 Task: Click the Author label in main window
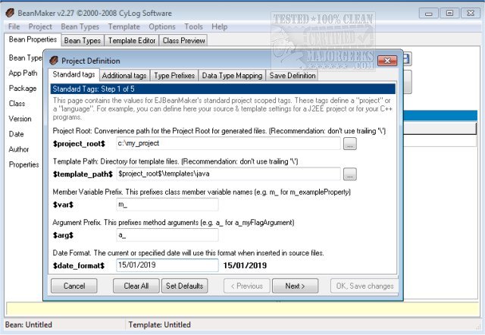point(19,149)
